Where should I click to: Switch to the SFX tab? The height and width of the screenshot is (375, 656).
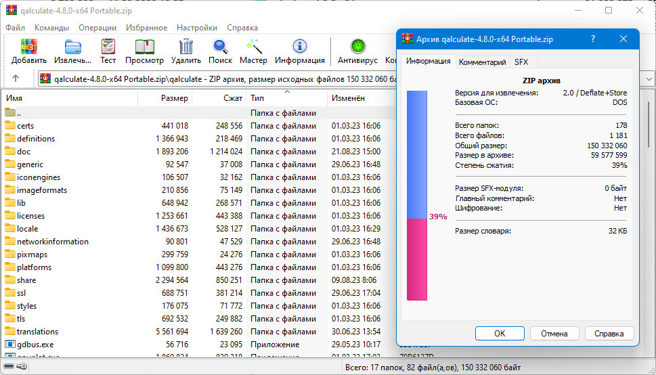[521, 62]
